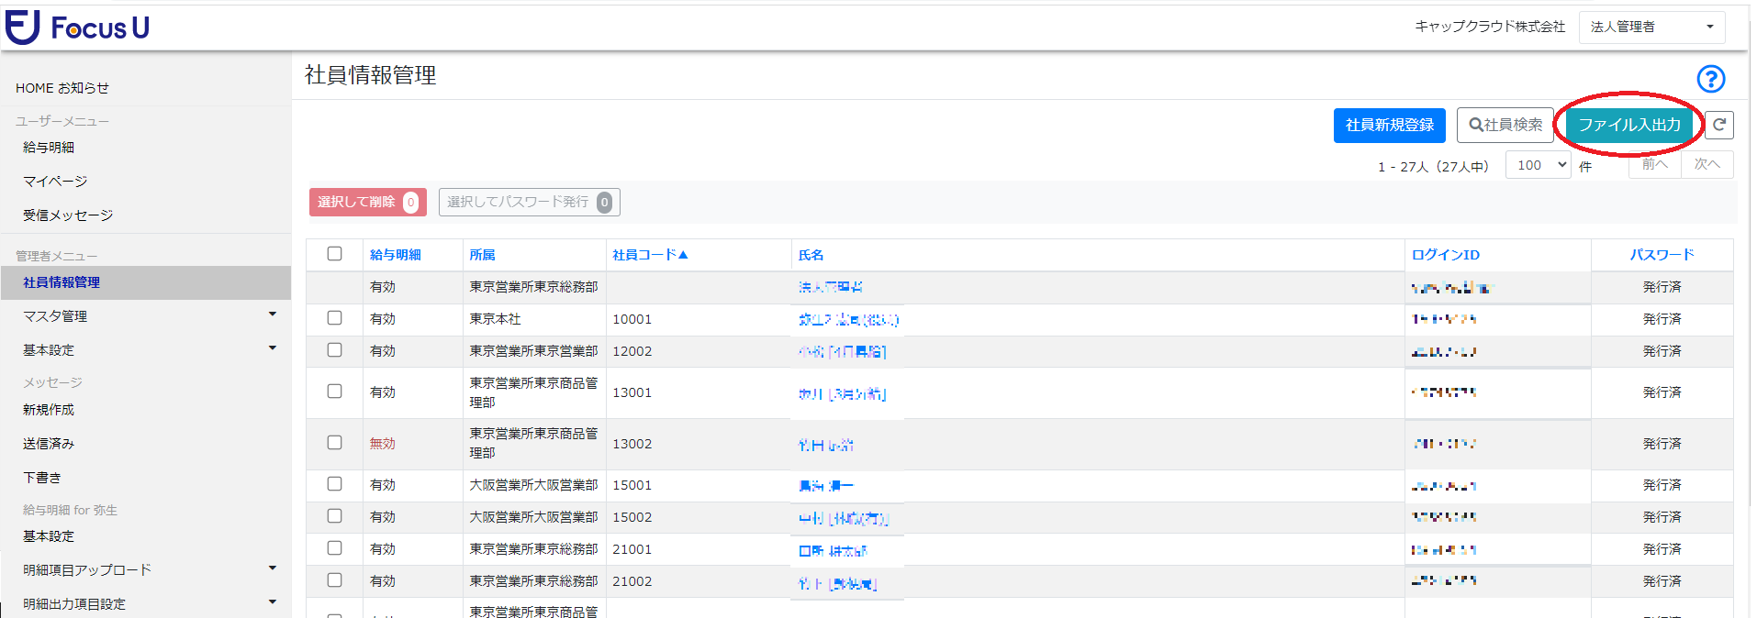Image resolution: width=1757 pixels, height=618 pixels.
Task: Sort by the 社員コード column header
Action: click(650, 255)
